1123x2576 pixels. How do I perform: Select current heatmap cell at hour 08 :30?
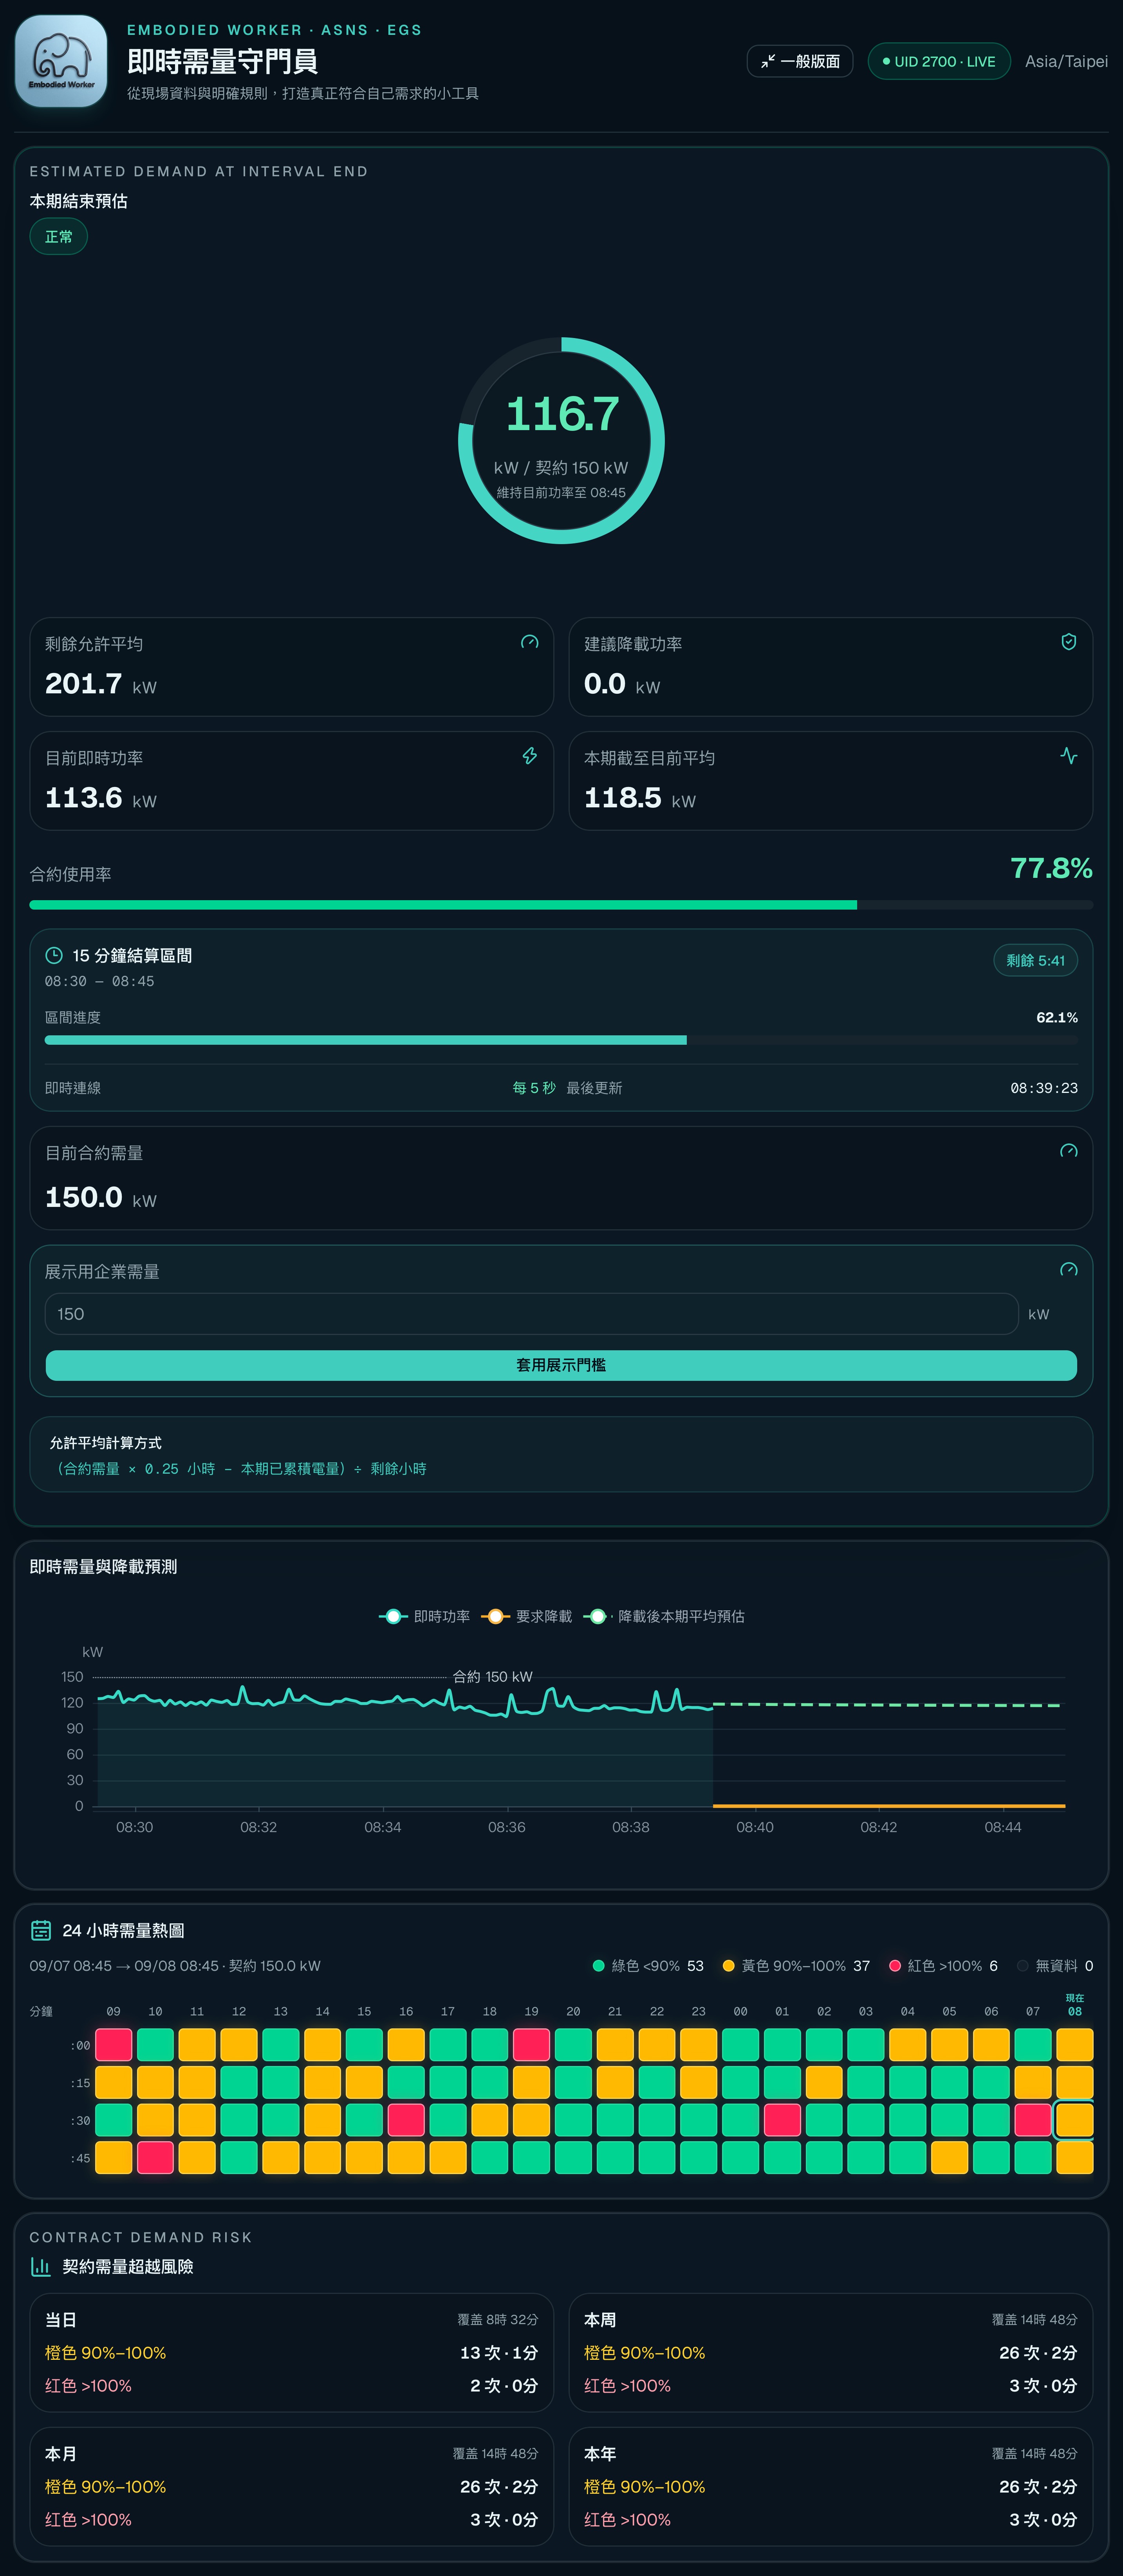[1074, 2120]
